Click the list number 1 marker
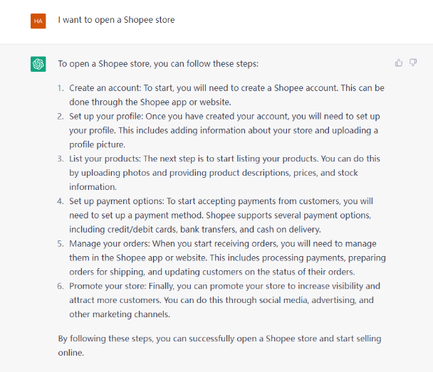 pyautogui.click(x=61, y=88)
